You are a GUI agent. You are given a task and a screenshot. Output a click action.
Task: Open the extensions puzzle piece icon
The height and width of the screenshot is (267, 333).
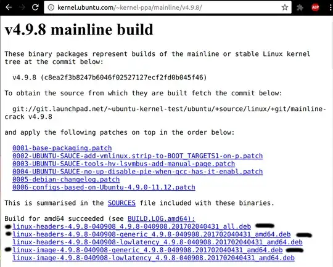(300, 7)
